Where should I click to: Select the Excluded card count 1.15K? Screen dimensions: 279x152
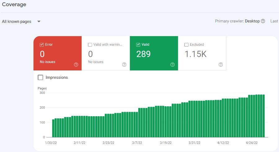[x=196, y=54]
